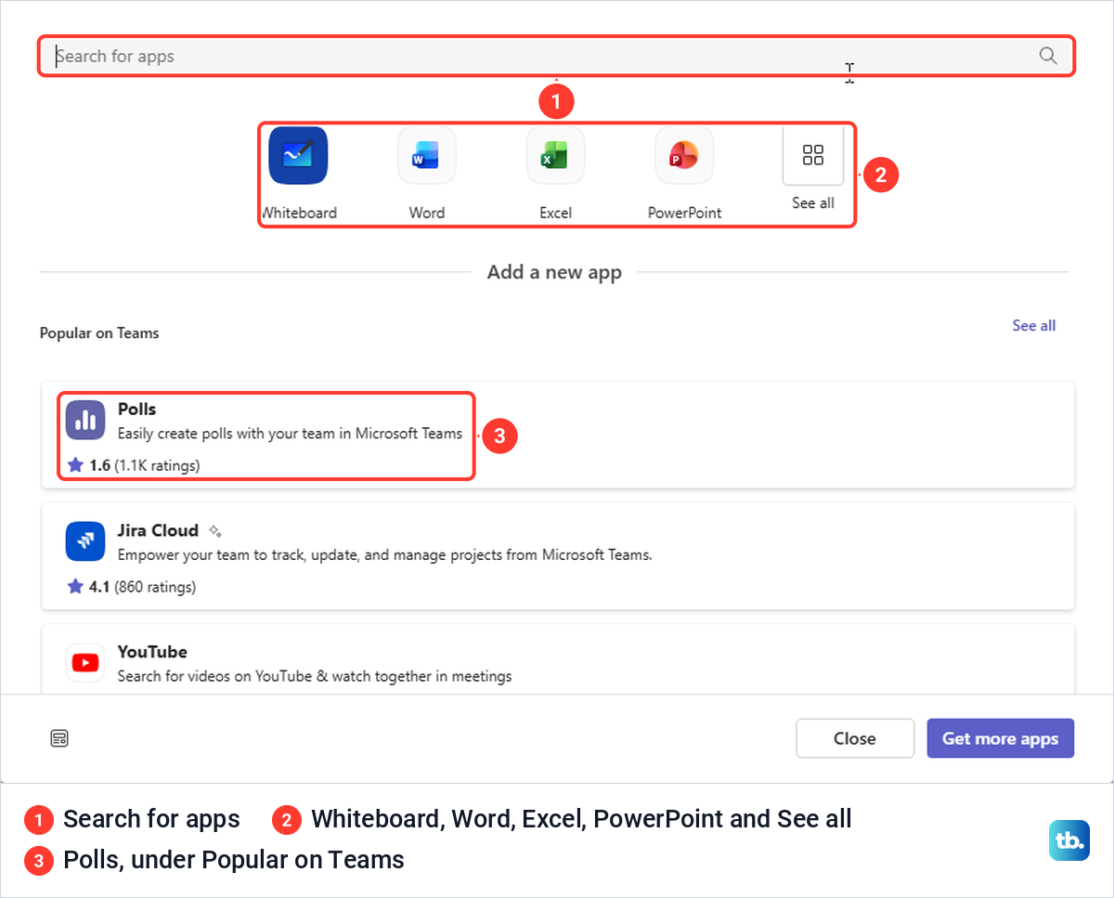Screen dimensions: 1114x898
Task: Click the PowerPoint label
Action: click(x=684, y=213)
